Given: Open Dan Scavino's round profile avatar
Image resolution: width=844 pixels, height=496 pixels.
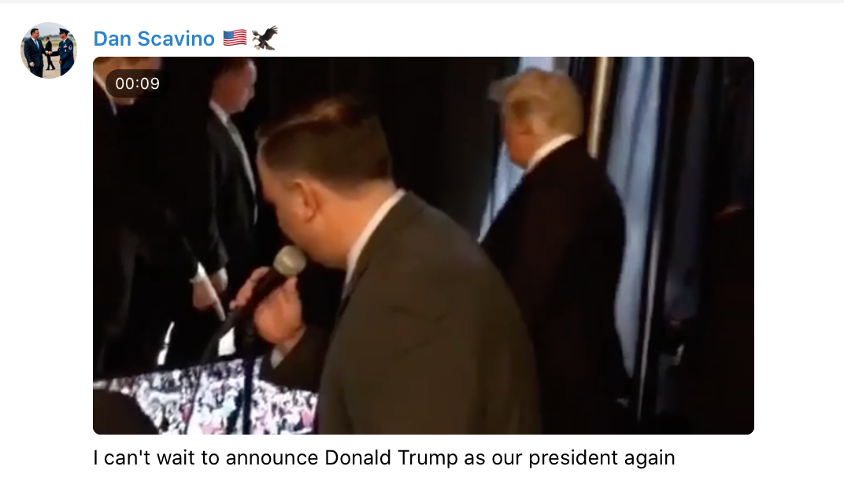Looking at the screenshot, I should (x=49, y=50).
